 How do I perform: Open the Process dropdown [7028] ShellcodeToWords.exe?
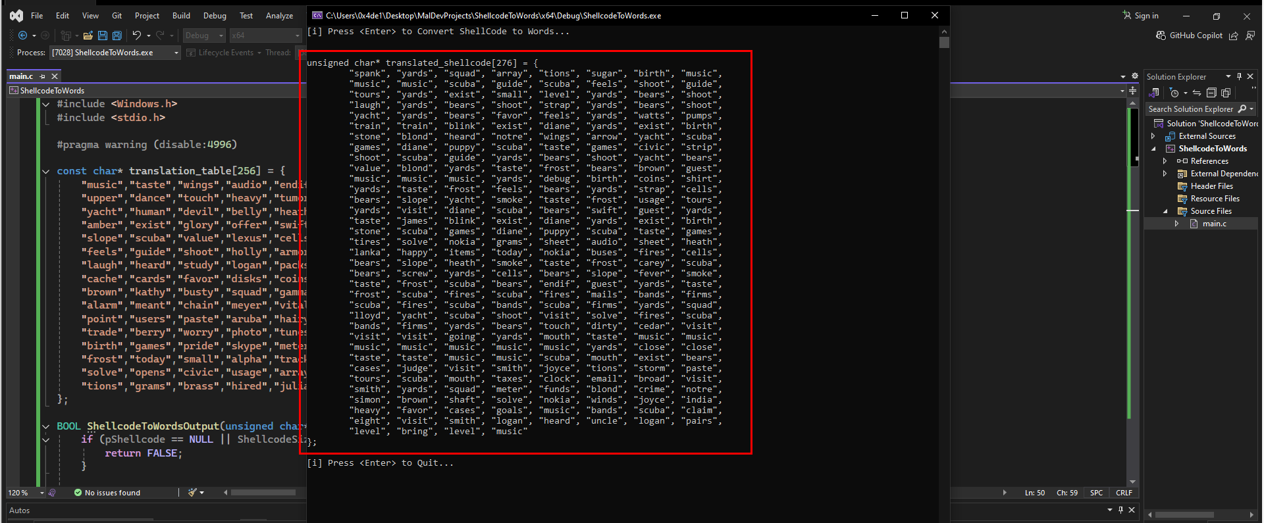coord(115,53)
